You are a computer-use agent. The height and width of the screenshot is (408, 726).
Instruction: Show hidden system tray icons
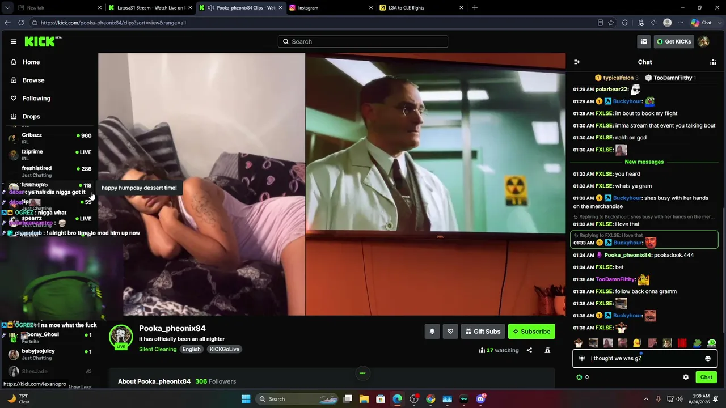point(646,399)
